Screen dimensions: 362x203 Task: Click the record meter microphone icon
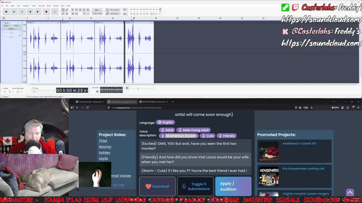click(124, 9)
